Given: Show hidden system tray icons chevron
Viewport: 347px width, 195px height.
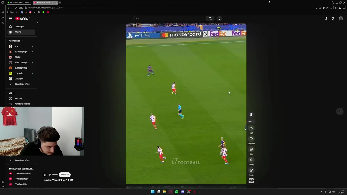Looking at the screenshot, I should [321, 192].
